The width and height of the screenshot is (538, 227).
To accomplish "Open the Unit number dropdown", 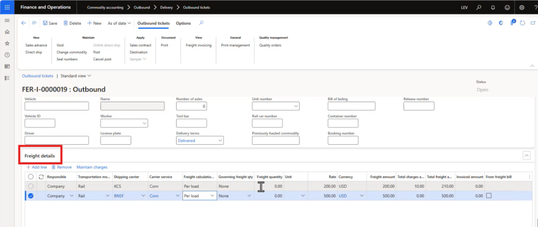I will coord(295,106).
